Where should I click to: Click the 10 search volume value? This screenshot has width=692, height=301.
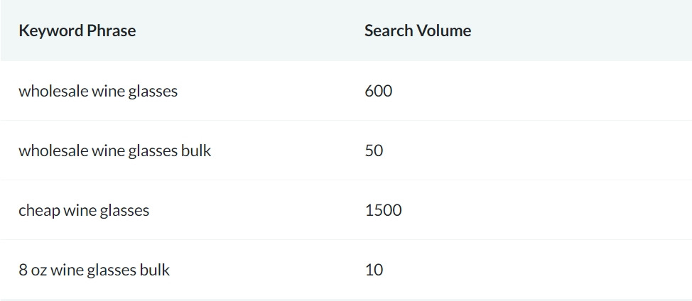tap(374, 270)
